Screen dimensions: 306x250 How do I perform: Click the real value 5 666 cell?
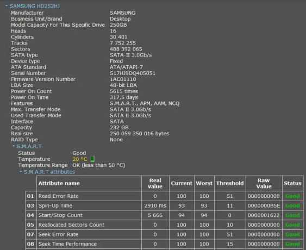[155, 215]
